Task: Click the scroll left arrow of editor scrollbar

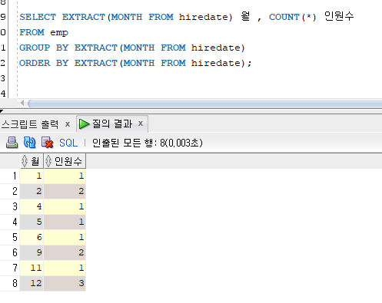Action: point(22,103)
